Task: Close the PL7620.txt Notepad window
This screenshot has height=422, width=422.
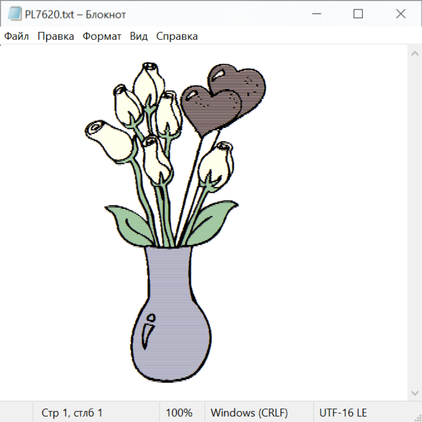Action: (x=400, y=14)
